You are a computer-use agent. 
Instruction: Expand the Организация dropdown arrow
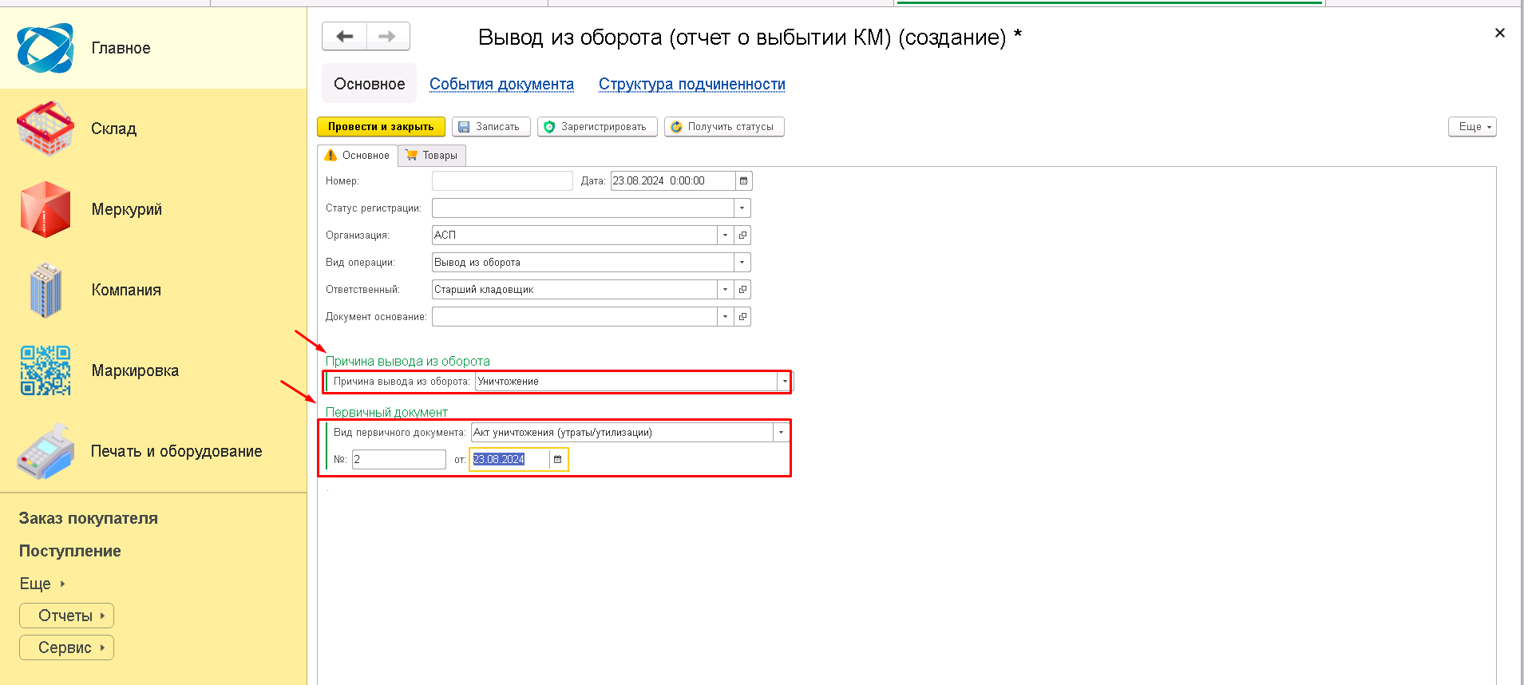click(x=725, y=236)
